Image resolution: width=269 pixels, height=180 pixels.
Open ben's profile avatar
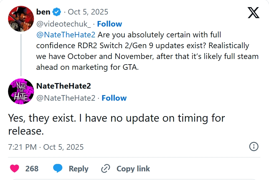tap(21, 19)
